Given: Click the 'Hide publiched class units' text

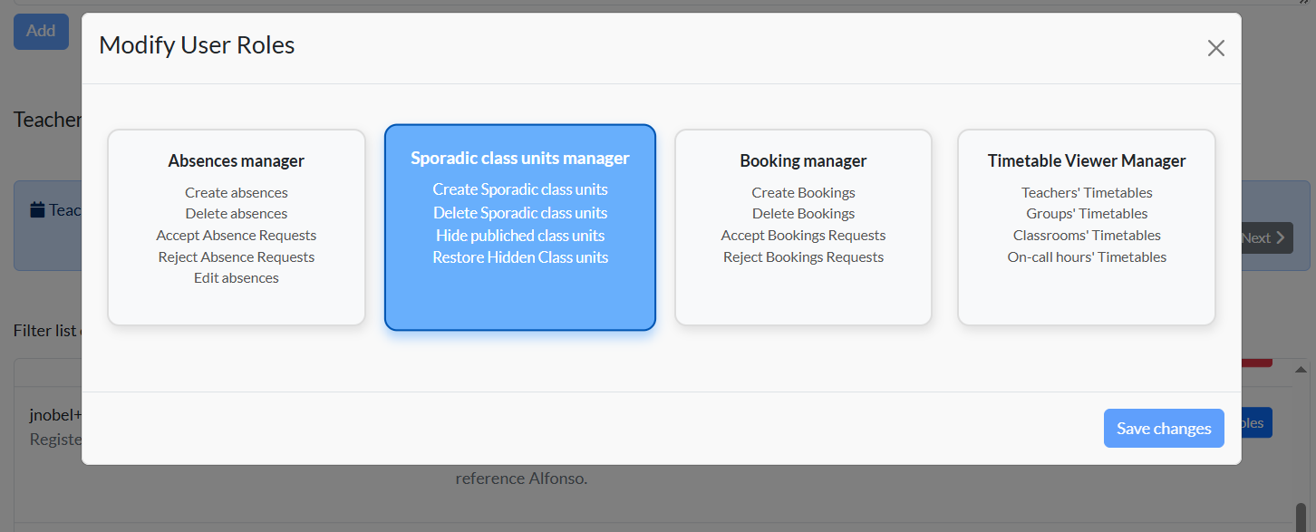Looking at the screenshot, I should click(x=520, y=235).
